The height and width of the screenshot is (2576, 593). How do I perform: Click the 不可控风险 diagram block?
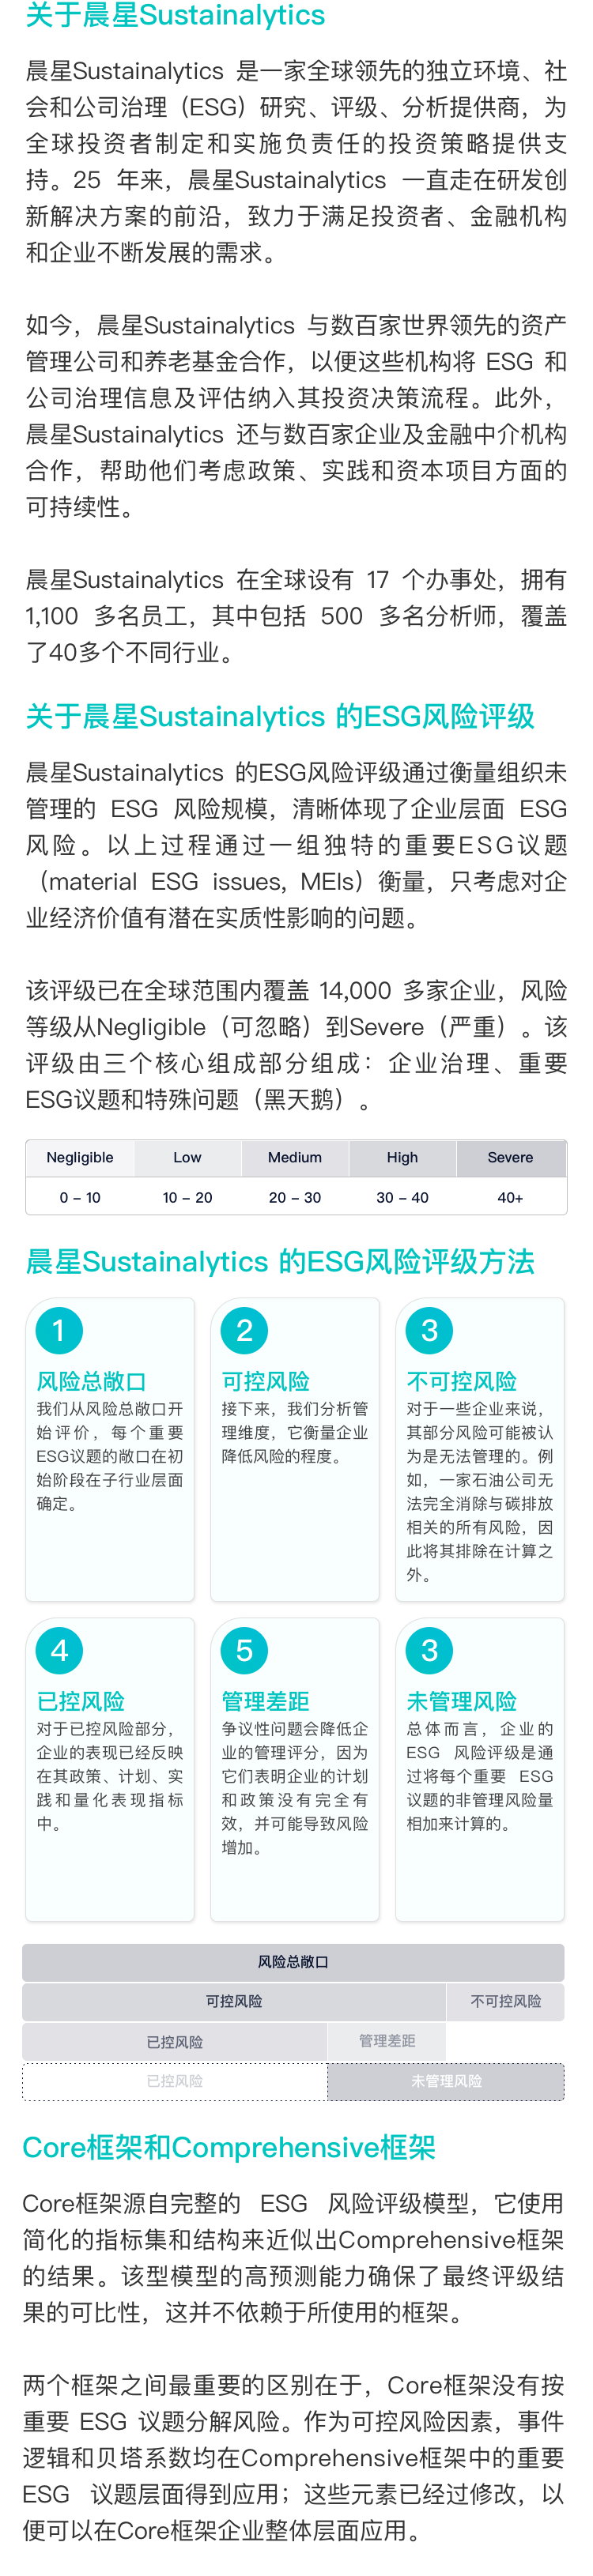(505, 2001)
